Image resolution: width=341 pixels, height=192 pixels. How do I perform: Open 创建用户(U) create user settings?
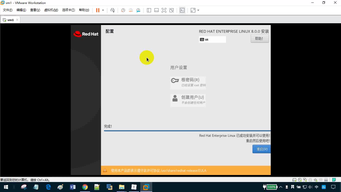click(x=188, y=100)
